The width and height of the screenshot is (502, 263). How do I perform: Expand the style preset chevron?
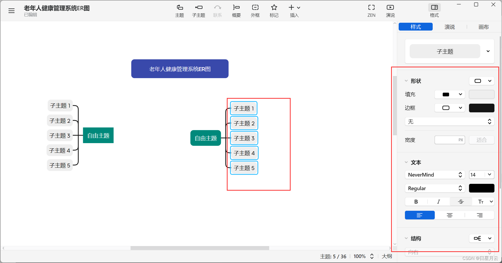[x=488, y=51]
